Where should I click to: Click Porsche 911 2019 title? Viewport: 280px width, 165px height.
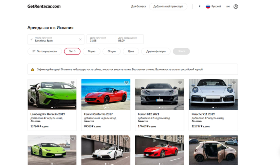pos(203,114)
